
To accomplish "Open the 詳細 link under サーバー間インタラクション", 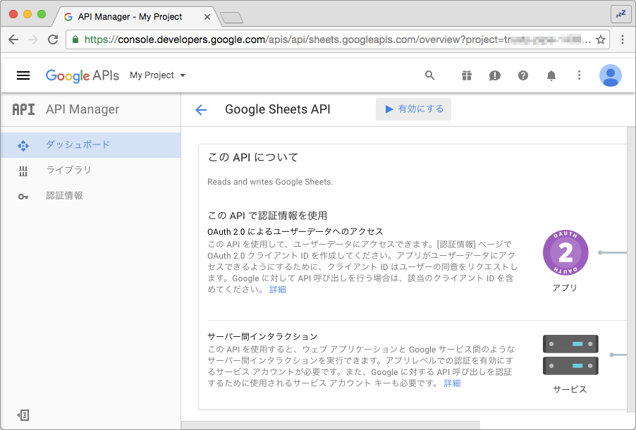I will [x=452, y=383].
